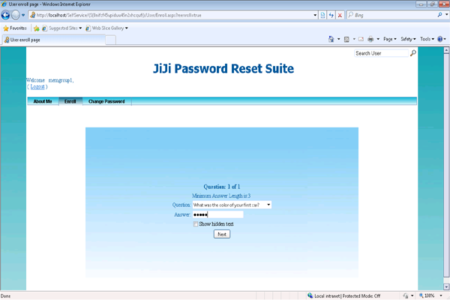Click the Feeds icon in command bar
The image size is (450, 300).
[346, 39]
